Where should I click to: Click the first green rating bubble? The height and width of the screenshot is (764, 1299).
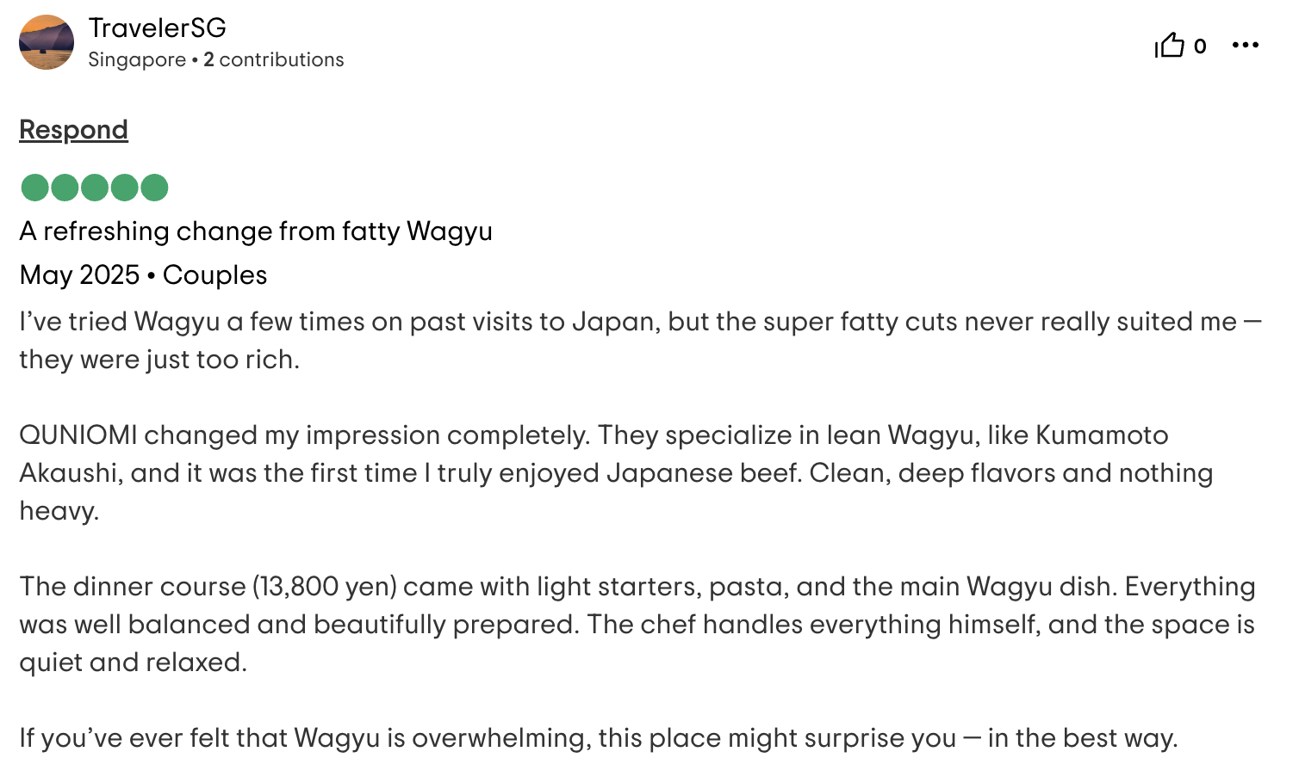pos(34,188)
